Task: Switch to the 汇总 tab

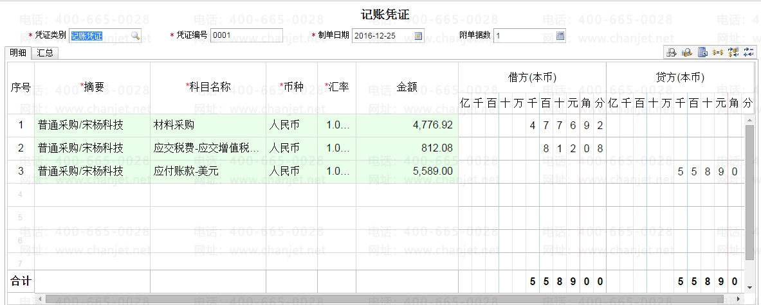Action: 45,53
